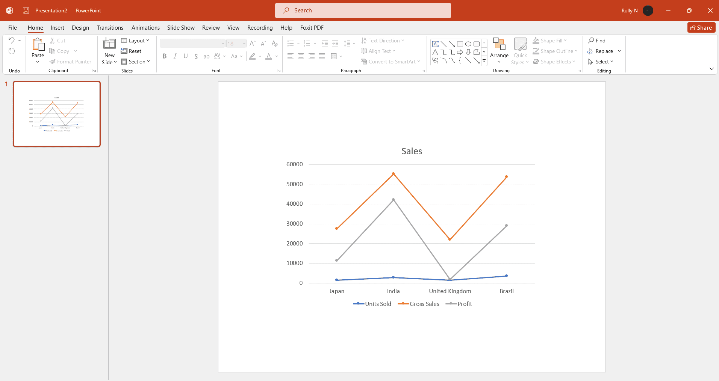This screenshot has width=719, height=381.
Task: Select the Rectangle shape in gallery
Action: click(460, 44)
